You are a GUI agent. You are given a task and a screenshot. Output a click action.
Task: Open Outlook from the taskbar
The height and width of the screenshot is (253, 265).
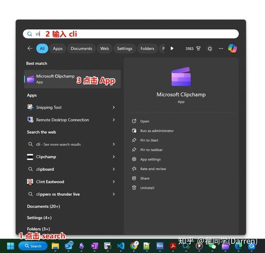[69, 245]
